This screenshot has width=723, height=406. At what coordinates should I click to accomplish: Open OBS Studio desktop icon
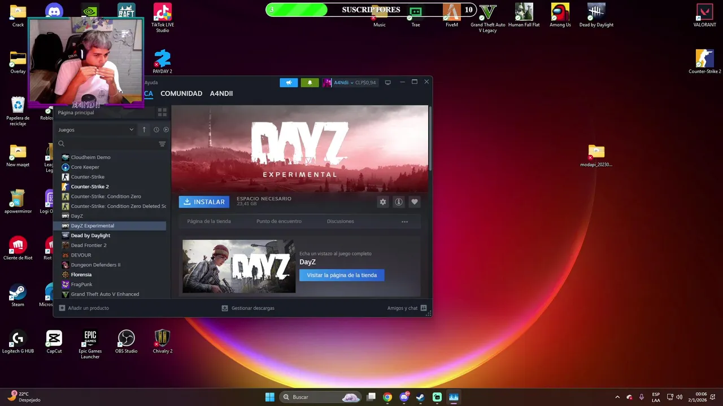pyautogui.click(x=127, y=342)
